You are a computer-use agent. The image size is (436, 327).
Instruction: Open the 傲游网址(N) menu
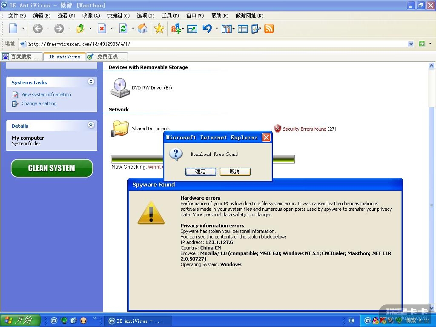250,16
